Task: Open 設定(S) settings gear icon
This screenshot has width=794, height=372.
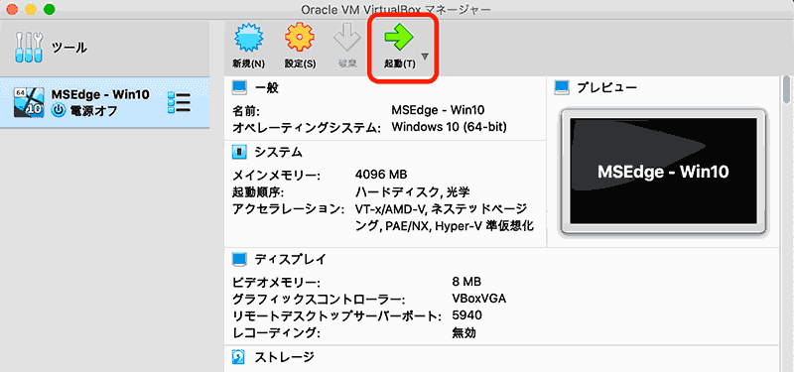Action: tap(300, 39)
